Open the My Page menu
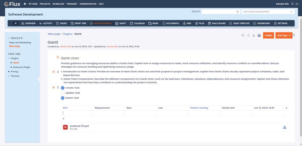Image resolution: width=302 pixels, height=146 pixels. click(33, 4)
